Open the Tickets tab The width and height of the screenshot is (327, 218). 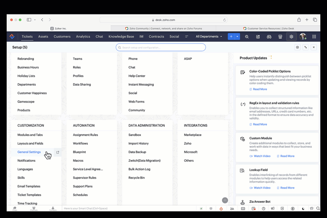(x=27, y=37)
